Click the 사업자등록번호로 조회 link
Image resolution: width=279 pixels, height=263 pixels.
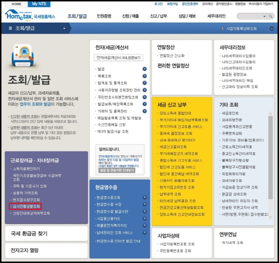(x=177, y=244)
